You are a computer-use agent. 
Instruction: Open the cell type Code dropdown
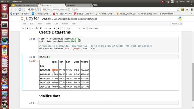73,28
